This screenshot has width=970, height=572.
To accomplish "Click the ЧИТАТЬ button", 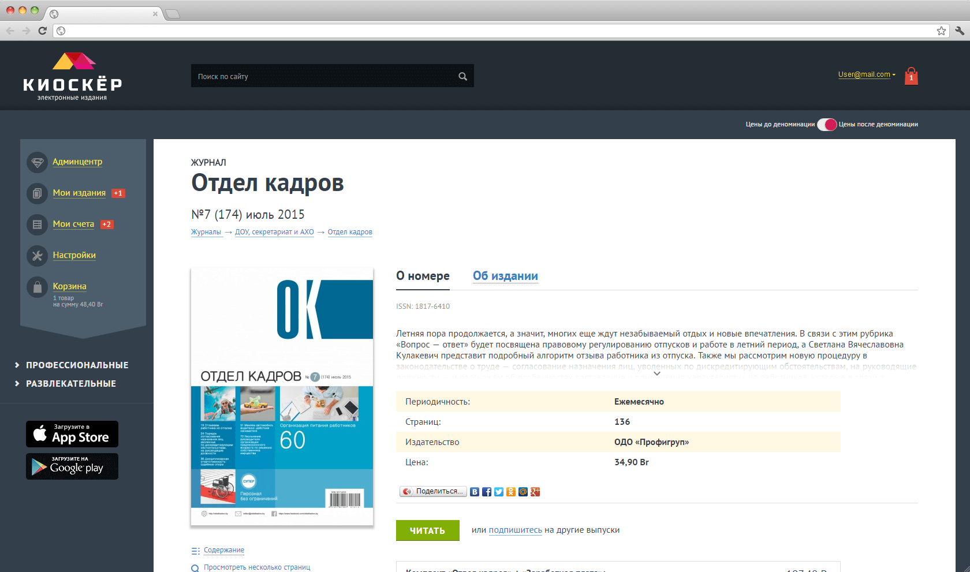I will pyautogui.click(x=428, y=530).
